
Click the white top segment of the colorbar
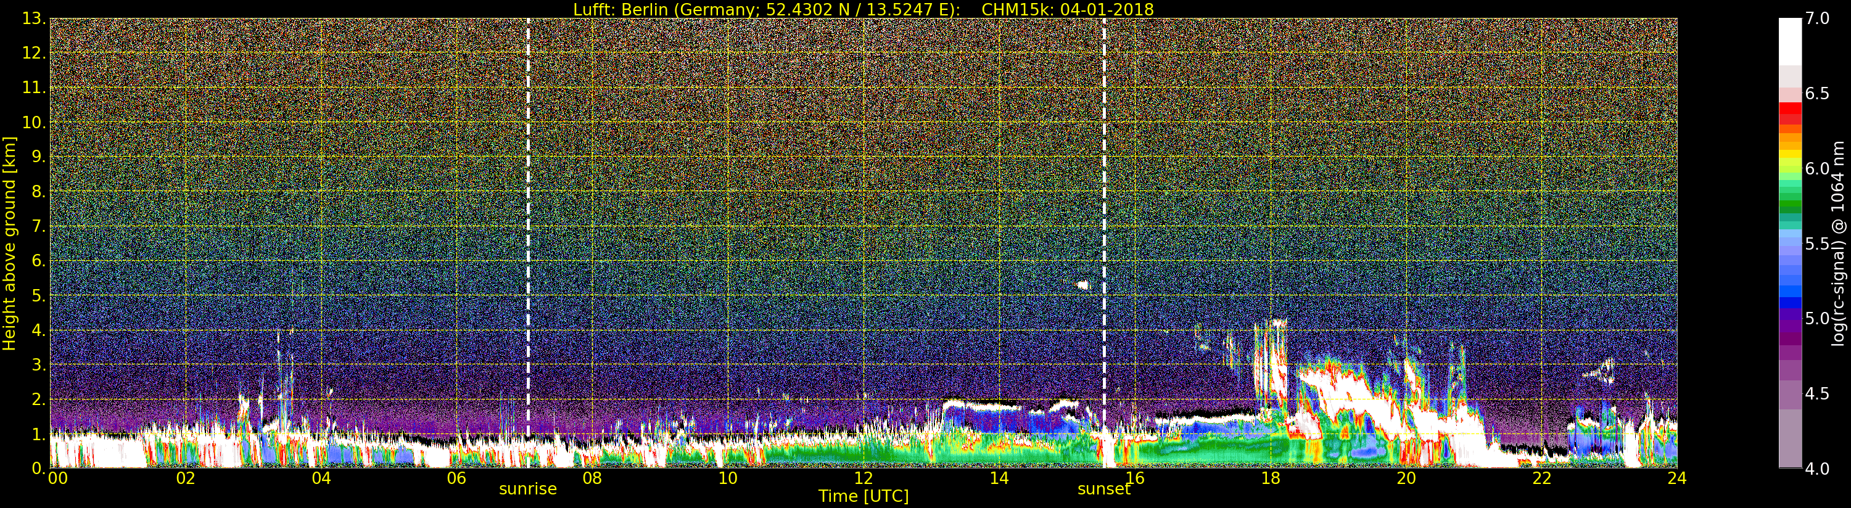[1790, 42]
